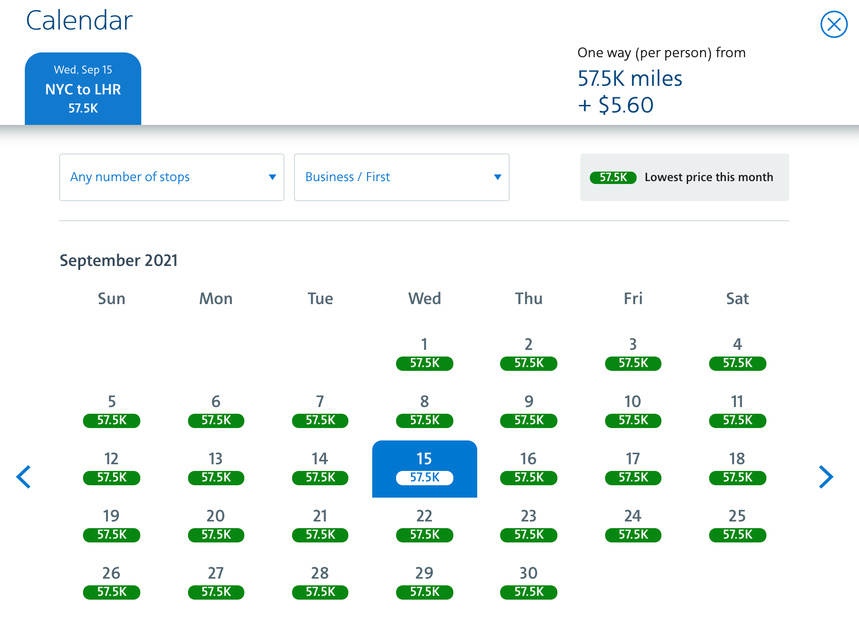Expand the Business / First cabin dropdown
The width and height of the screenshot is (859, 633).
point(401,177)
